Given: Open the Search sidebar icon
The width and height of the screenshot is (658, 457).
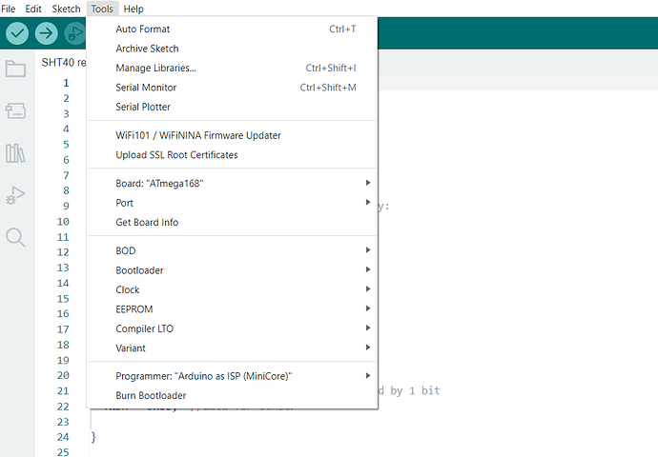Looking at the screenshot, I should 15,237.
